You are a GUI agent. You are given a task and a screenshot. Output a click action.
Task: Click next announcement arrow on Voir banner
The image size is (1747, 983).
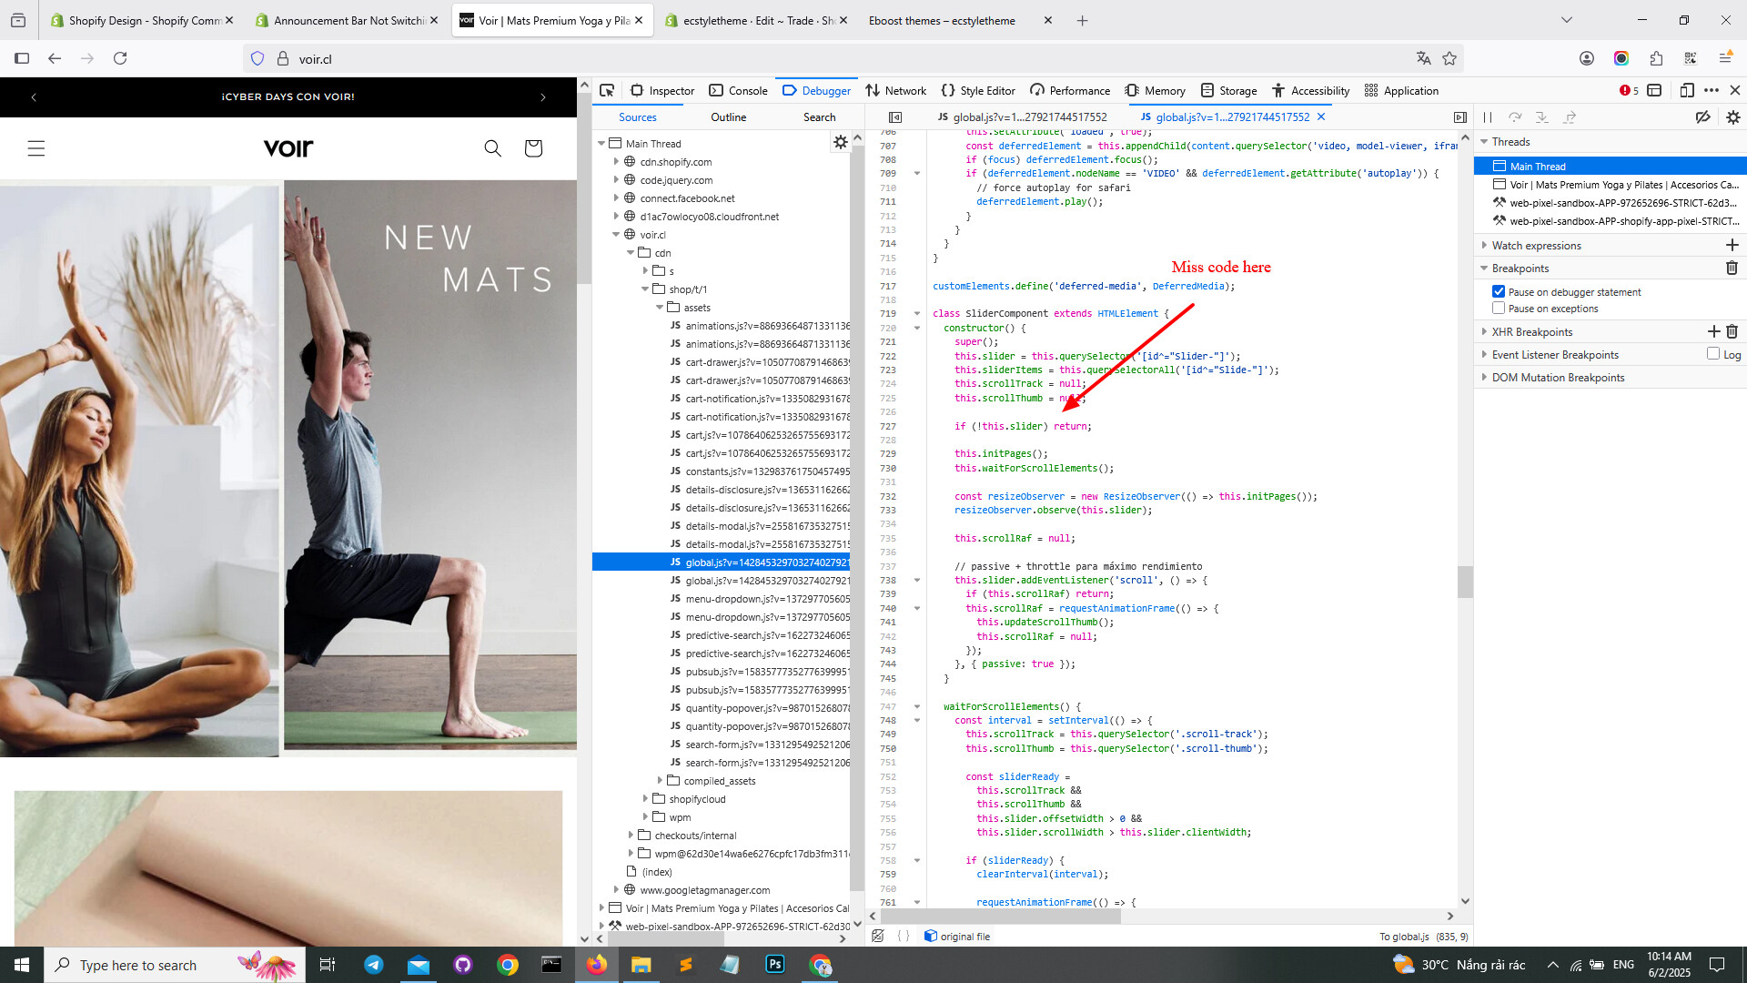(x=543, y=97)
